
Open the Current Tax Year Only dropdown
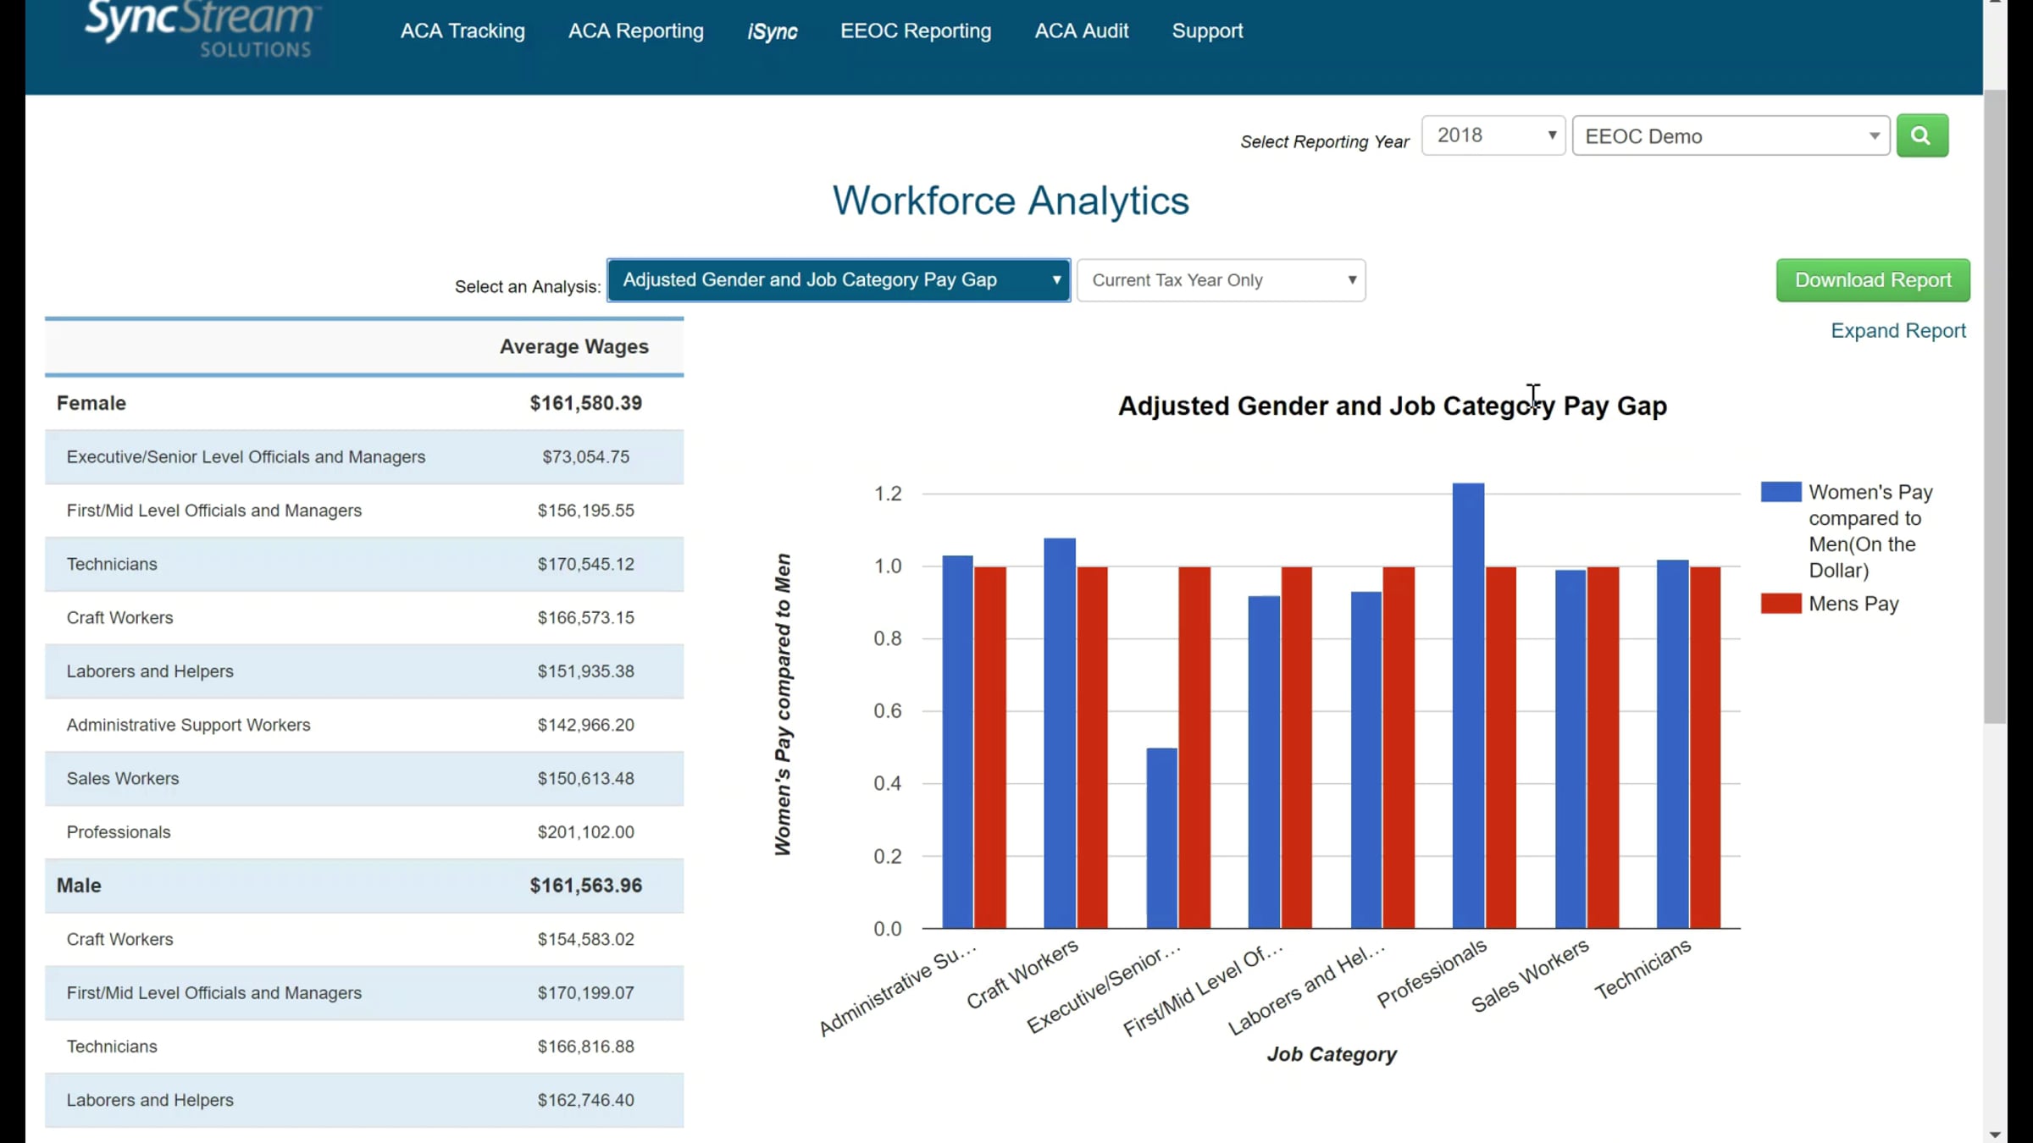[1221, 280]
